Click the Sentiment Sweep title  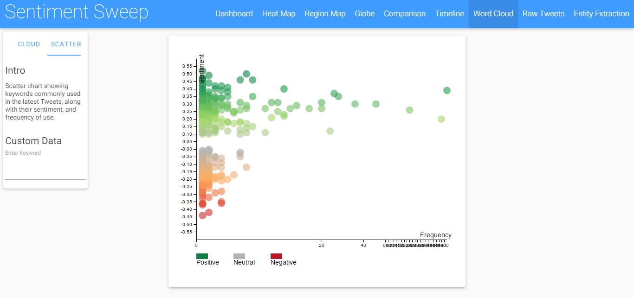pyautogui.click(x=77, y=13)
